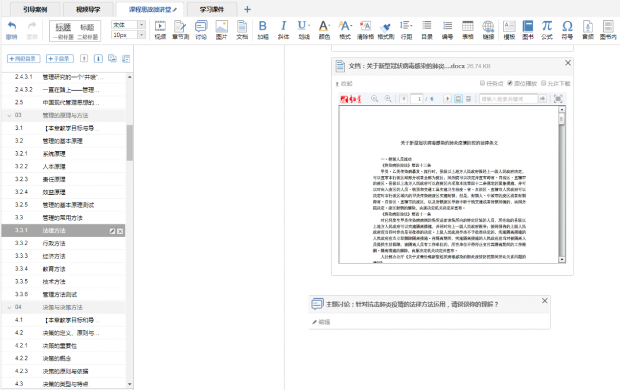This screenshot has width=620, height=390.
Task: Tick the 允许下载 checkbox
Action: click(543, 83)
